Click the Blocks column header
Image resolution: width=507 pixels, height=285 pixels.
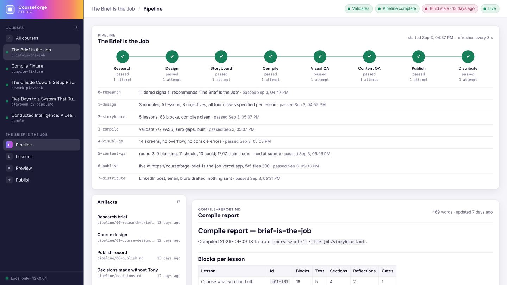tap(302, 271)
